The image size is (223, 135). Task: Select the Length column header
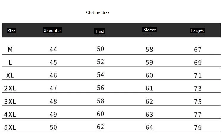pyautogui.click(x=197, y=31)
